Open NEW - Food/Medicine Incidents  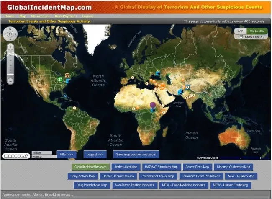(184, 185)
